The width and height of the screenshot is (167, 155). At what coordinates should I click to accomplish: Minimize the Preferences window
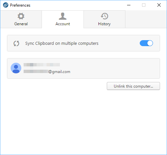click(x=129, y=5)
